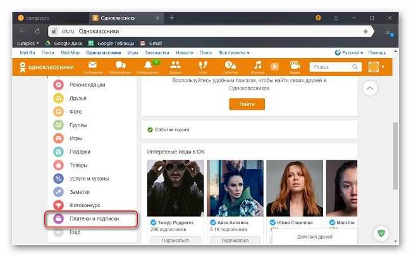411x257 pixels.
Task: Click Подписаться under Тимур Родригез
Action: coord(175,241)
